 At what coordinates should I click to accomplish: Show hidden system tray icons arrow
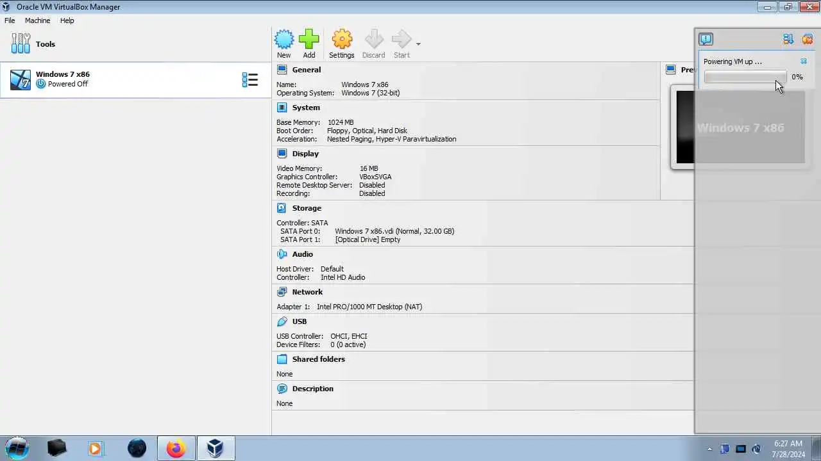[x=709, y=449]
